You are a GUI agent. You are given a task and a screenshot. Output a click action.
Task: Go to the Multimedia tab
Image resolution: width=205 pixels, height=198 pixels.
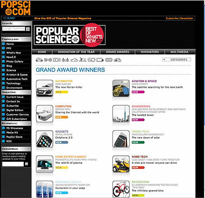[179, 52]
